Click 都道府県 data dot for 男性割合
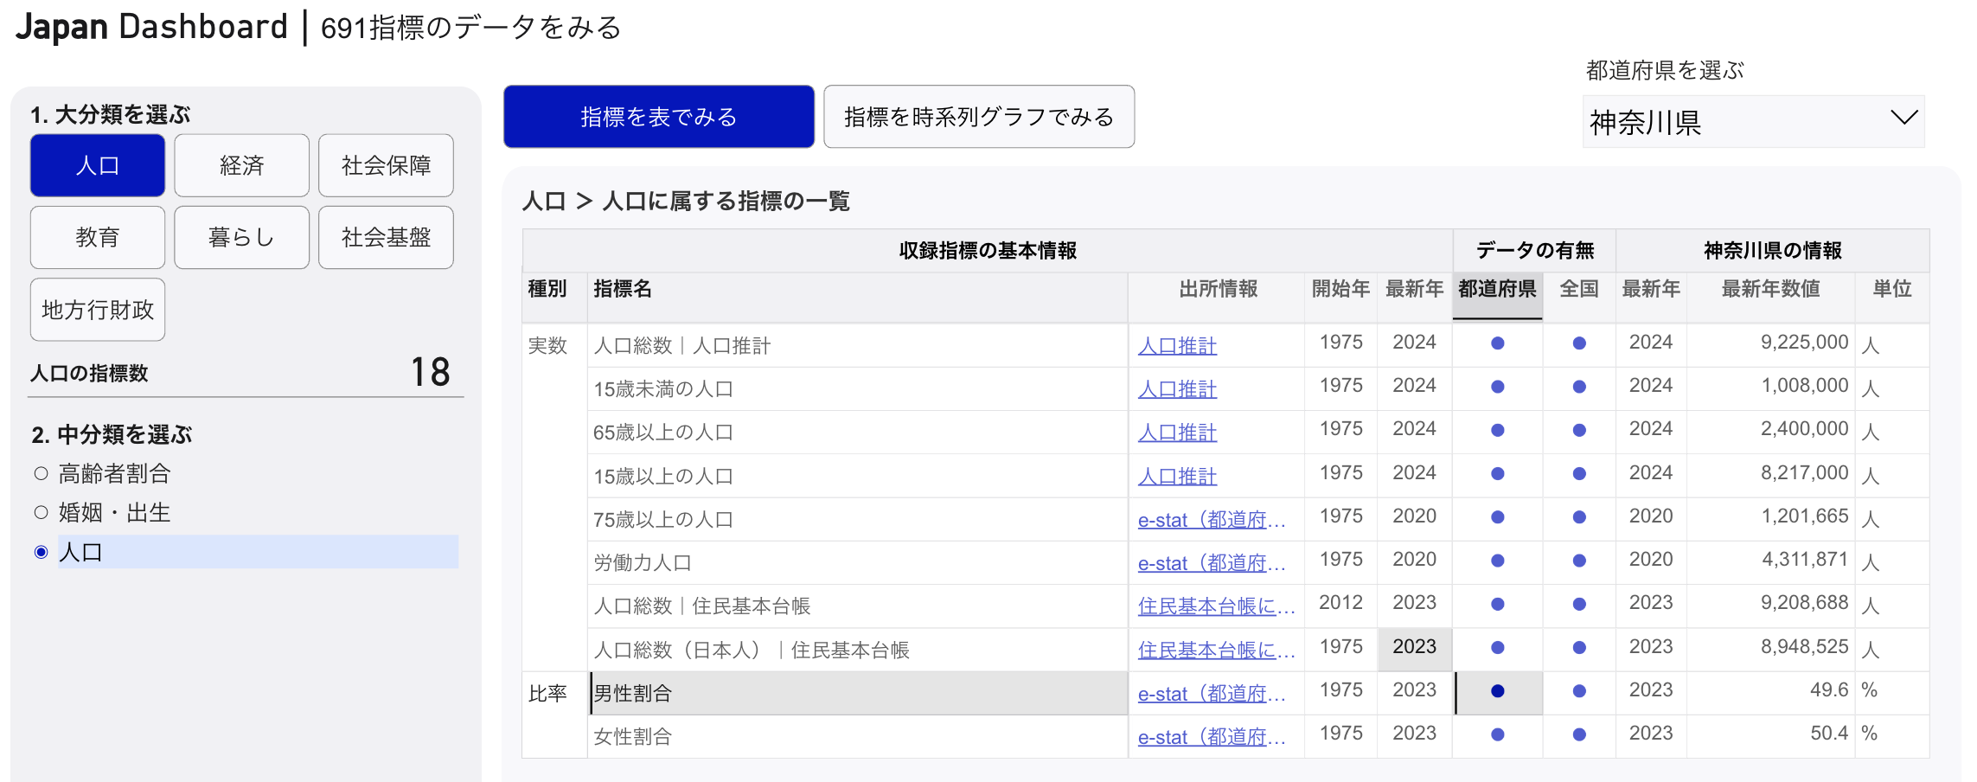The width and height of the screenshot is (1977, 782). pos(1498,691)
